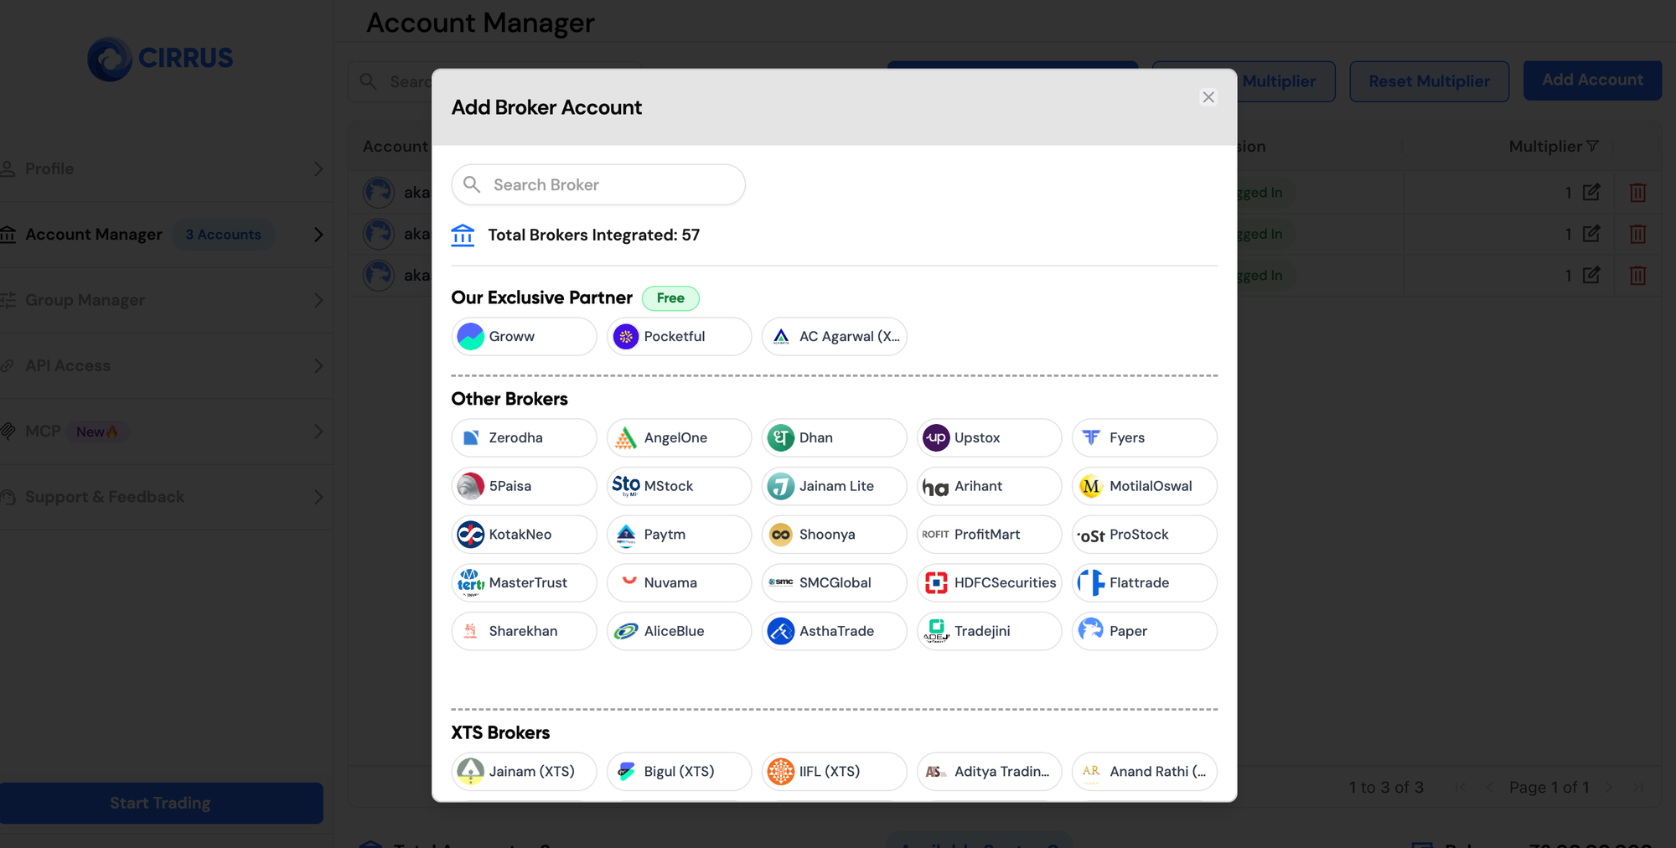Select SMCGlobal broker
Screen dimensions: 1676x848
pos(834,582)
